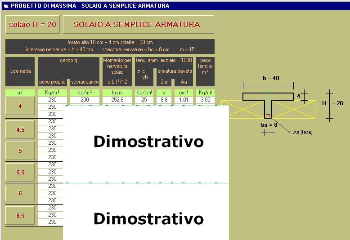Click the 'Momento per nervatura solaio' header
This screenshot has width=350, height=240.
pos(117,71)
